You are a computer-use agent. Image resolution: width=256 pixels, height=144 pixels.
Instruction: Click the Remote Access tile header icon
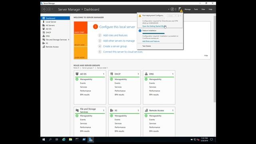coord(146,110)
